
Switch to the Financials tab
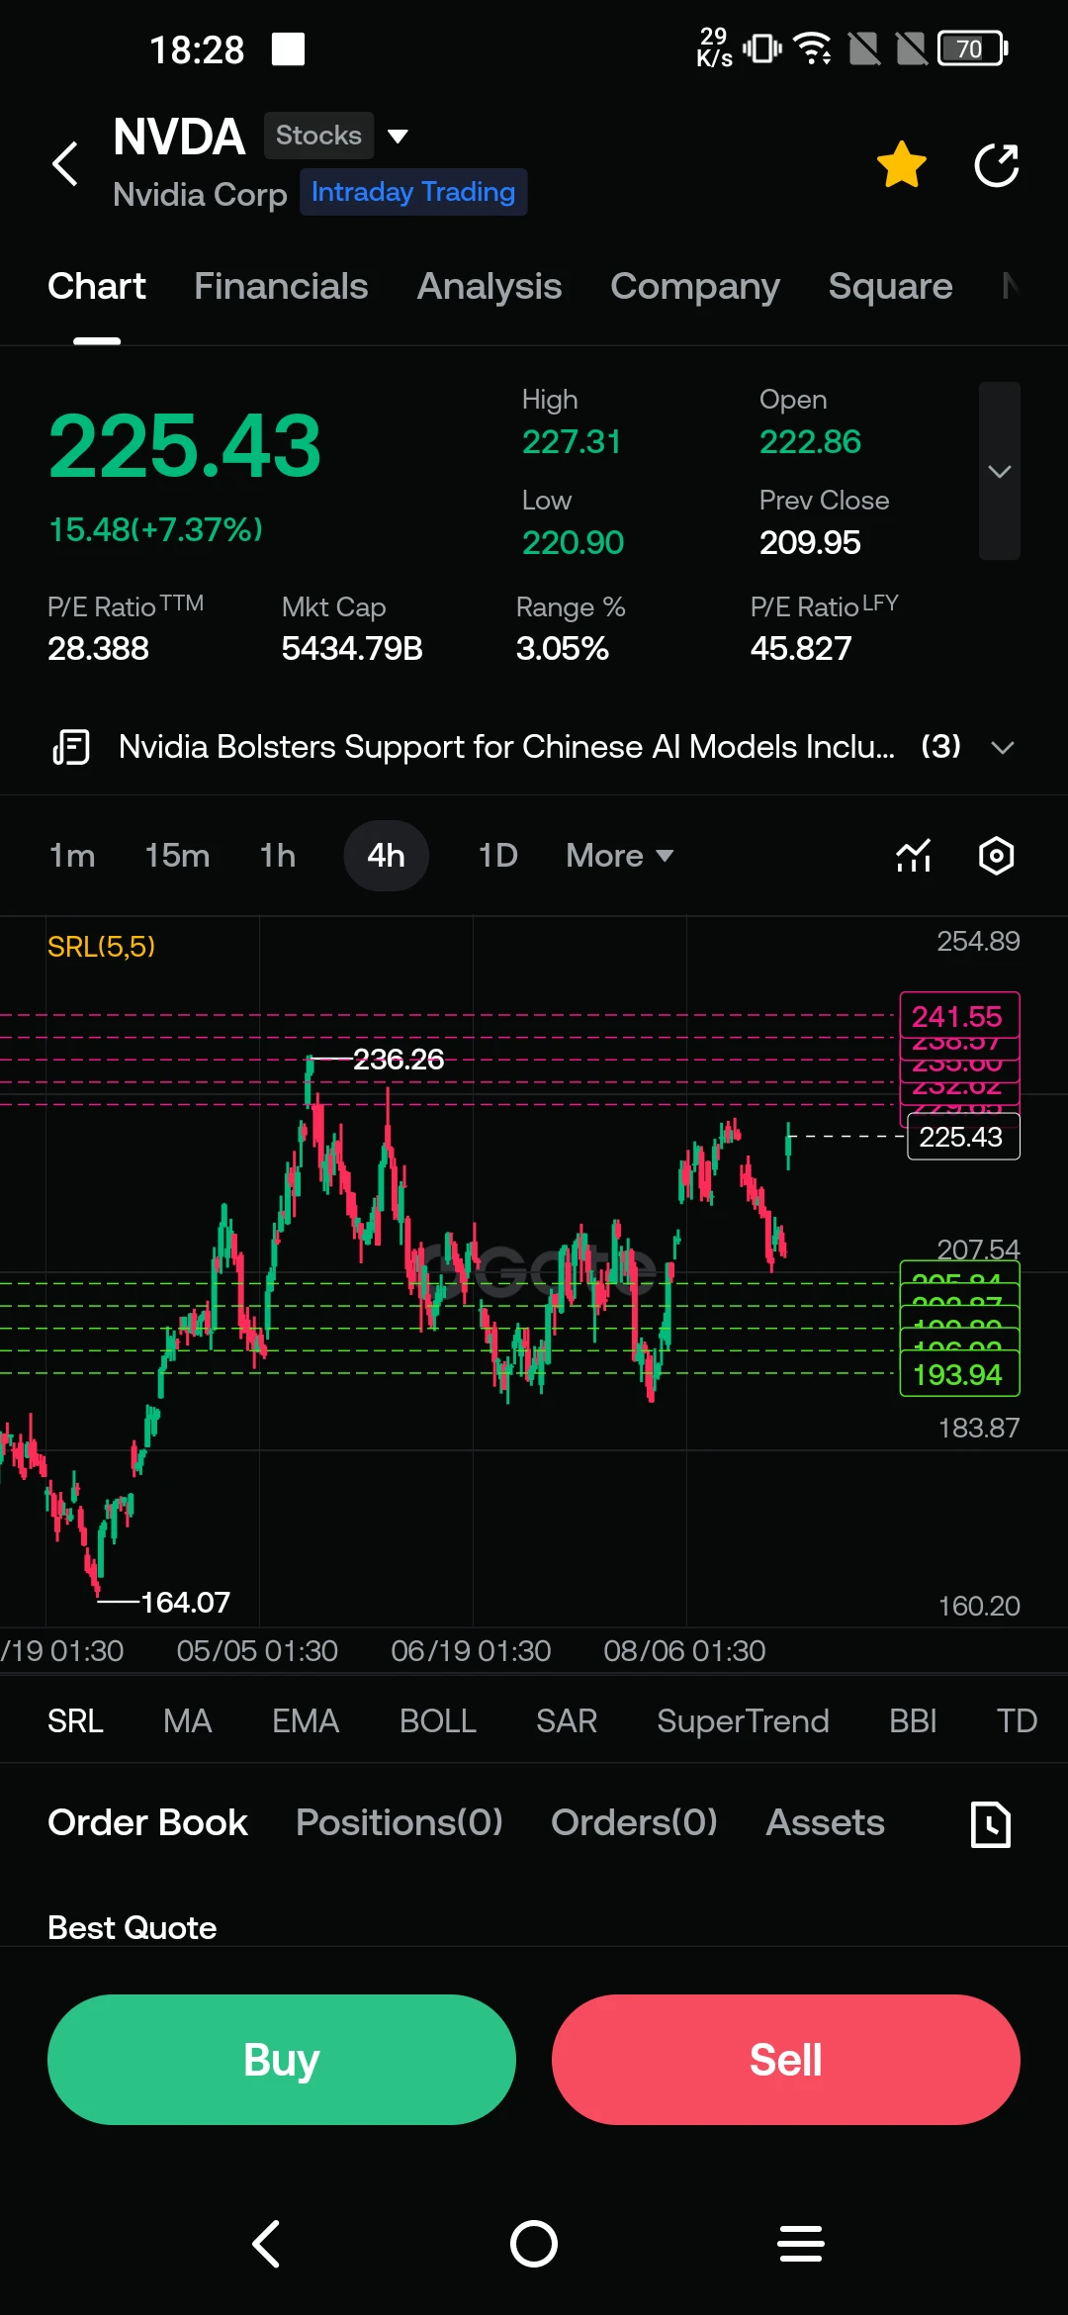pos(281,286)
